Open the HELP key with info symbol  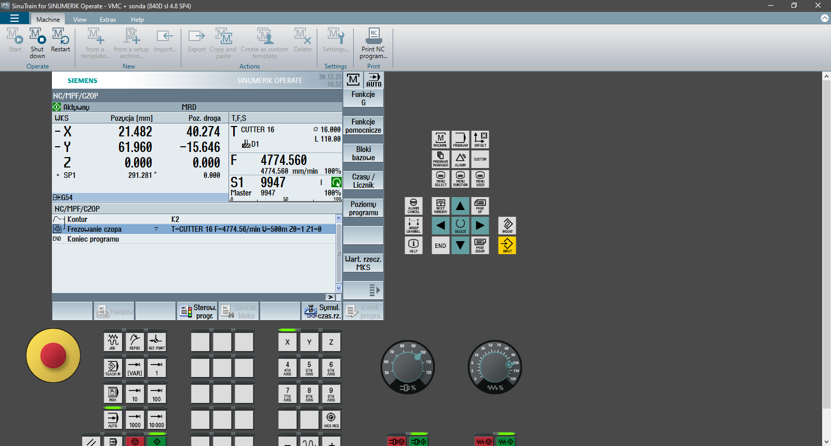(x=413, y=245)
